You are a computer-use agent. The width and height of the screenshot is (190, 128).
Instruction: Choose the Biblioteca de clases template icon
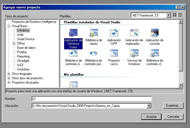94,33
